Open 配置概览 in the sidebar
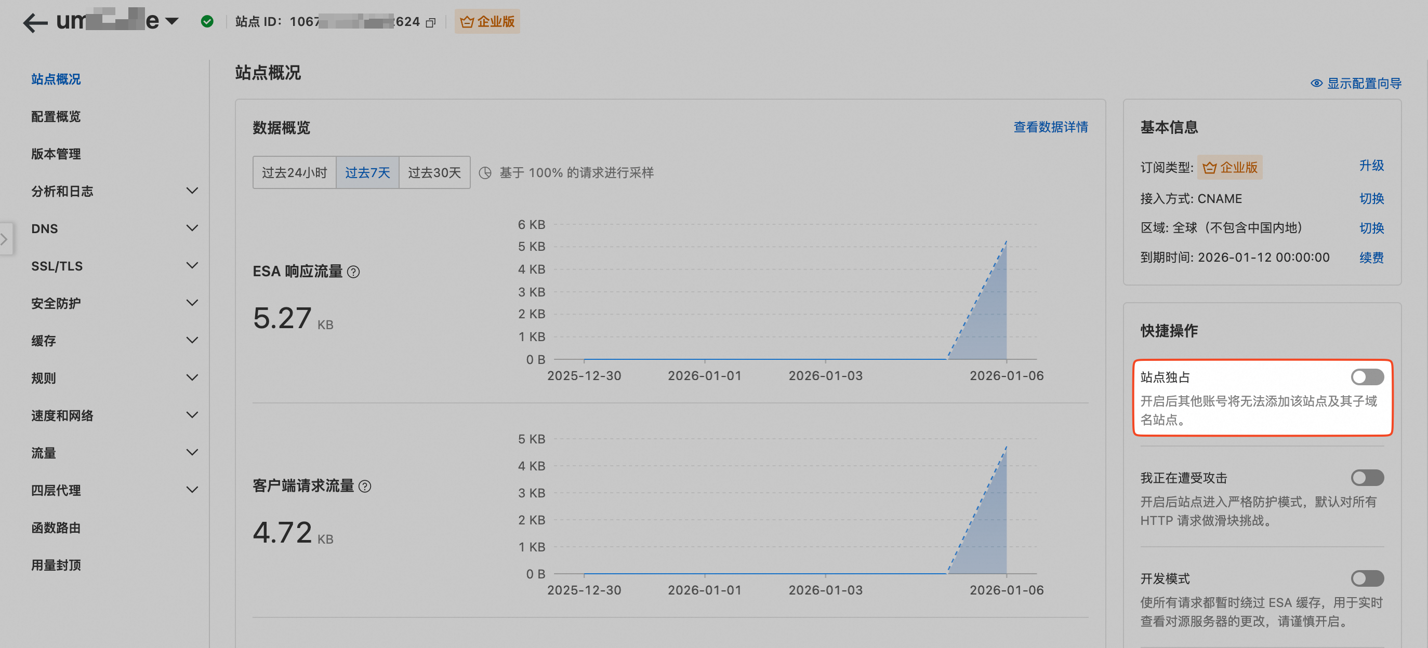The width and height of the screenshot is (1428, 648). 56,117
